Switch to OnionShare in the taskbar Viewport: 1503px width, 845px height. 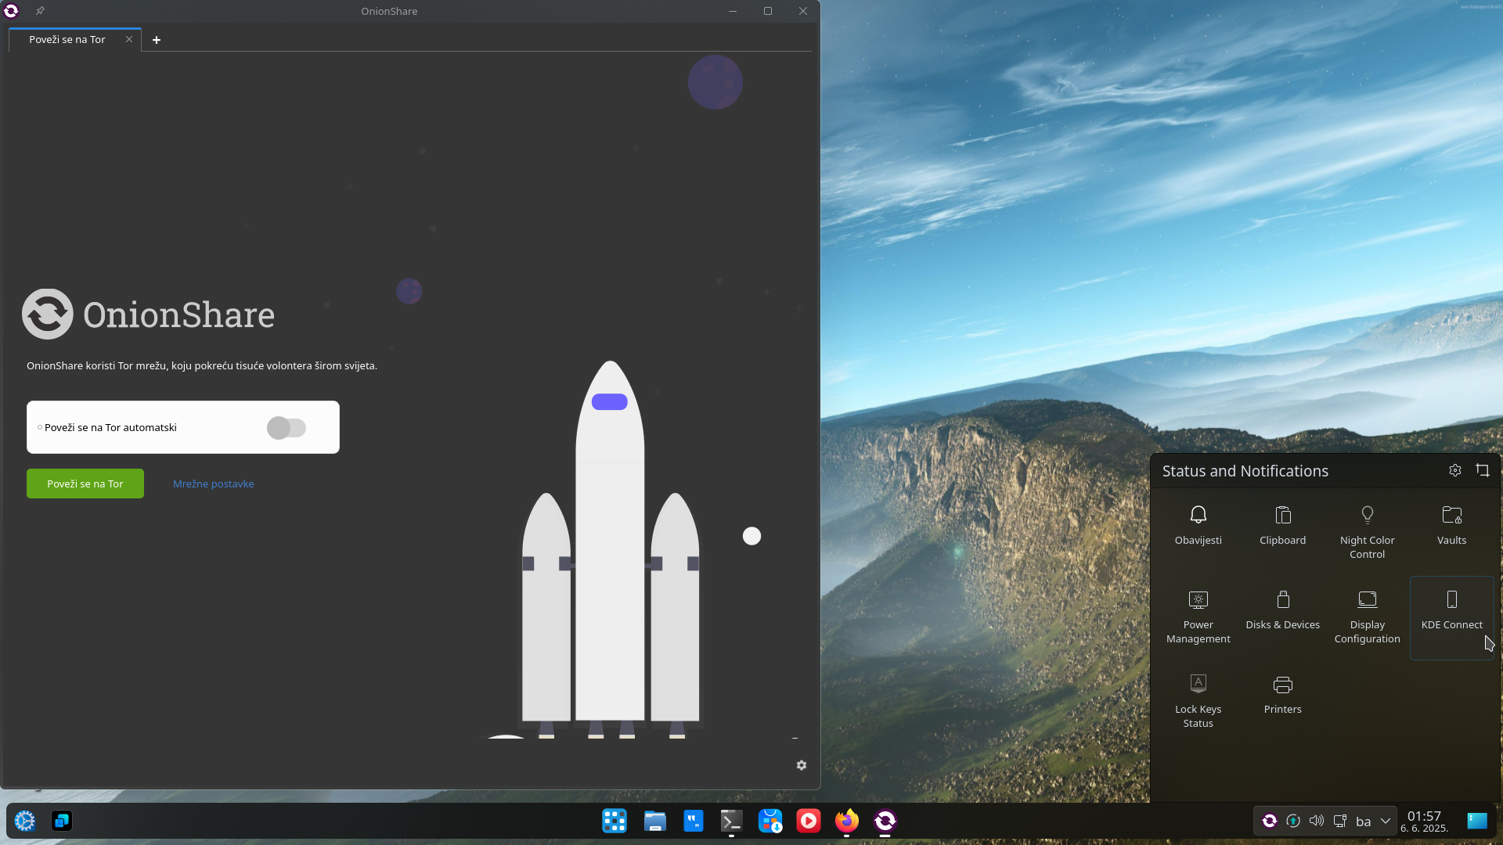pos(885,821)
